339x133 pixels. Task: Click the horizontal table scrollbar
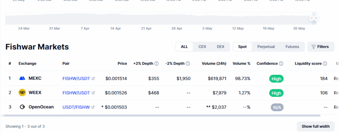tap(161, 116)
